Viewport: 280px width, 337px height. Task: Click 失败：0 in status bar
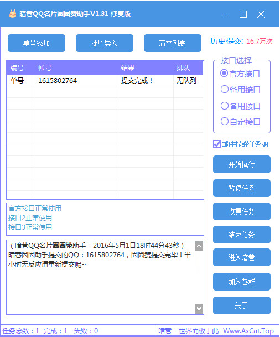[86, 330]
